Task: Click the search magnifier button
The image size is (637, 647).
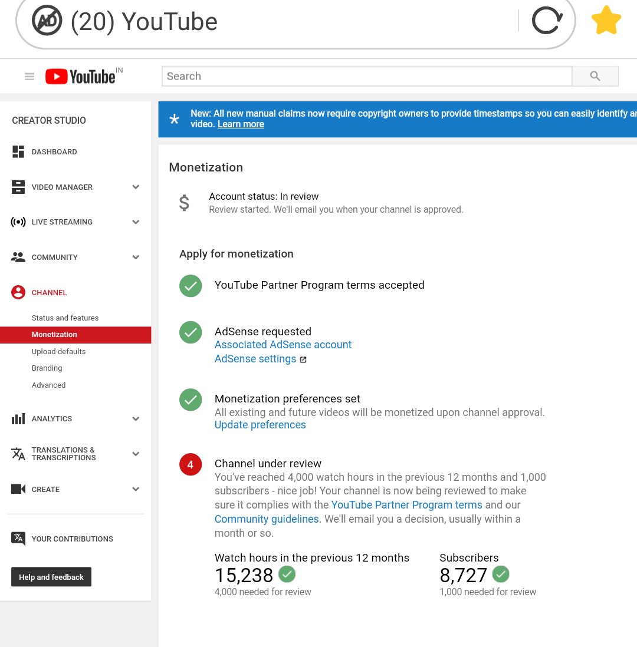Action: (x=595, y=76)
